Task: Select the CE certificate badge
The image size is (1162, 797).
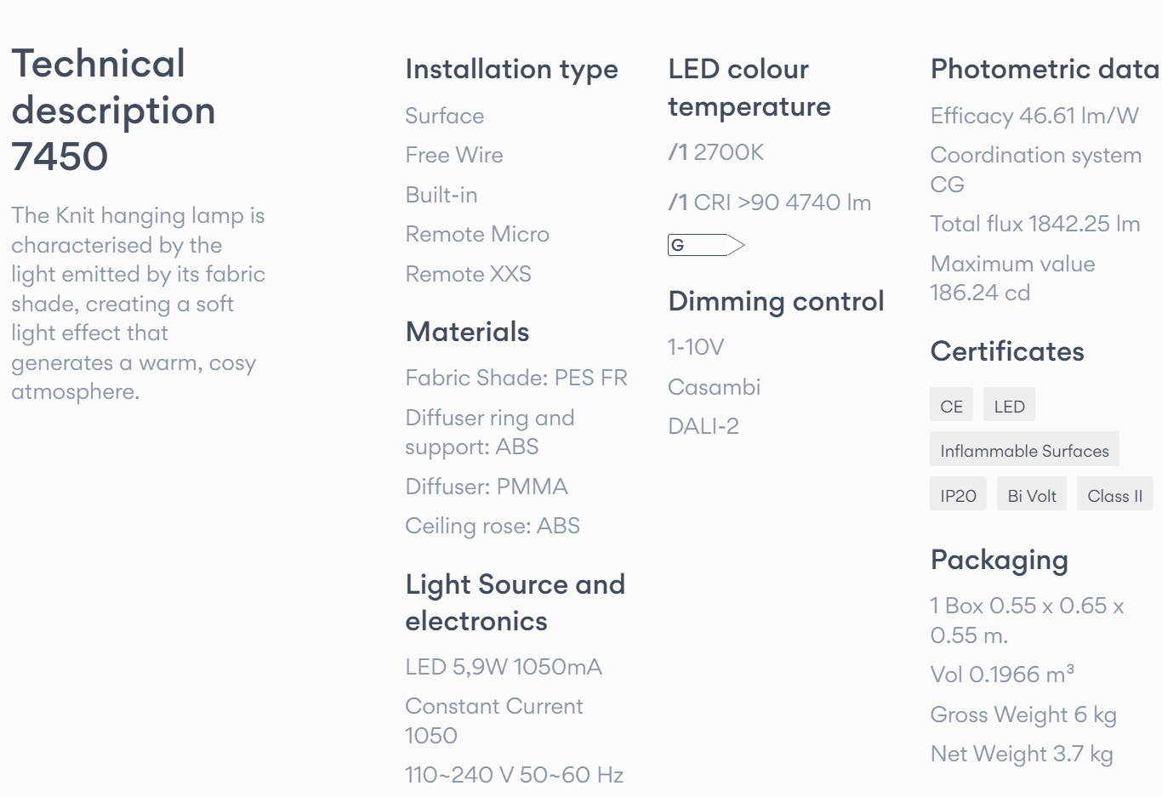Action: (952, 406)
